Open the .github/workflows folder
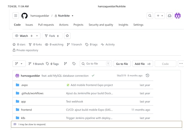The image size is (193, 130). click(x=32, y=93)
